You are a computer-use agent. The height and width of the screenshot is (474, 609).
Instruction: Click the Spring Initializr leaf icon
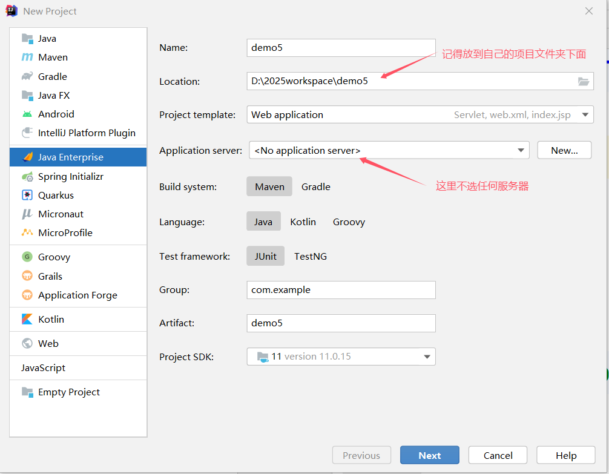click(x=27, y=177)
